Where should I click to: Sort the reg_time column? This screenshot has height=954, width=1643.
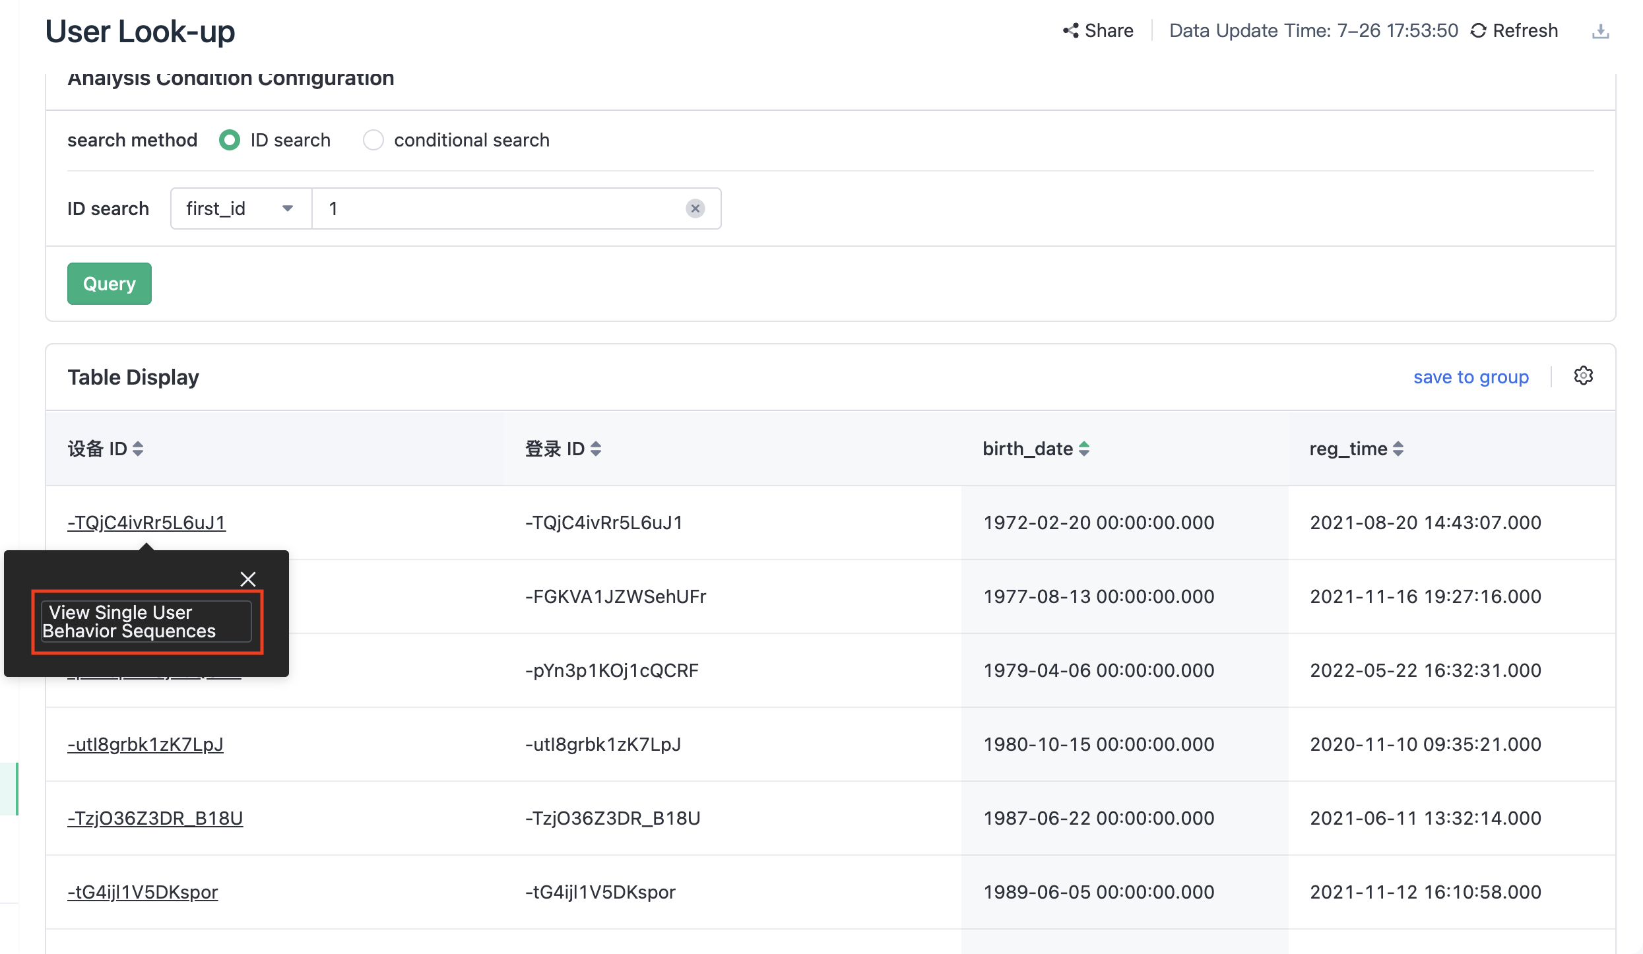coord(1400,449)
